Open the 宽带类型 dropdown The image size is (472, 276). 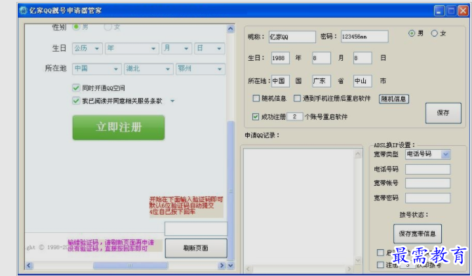427,154
